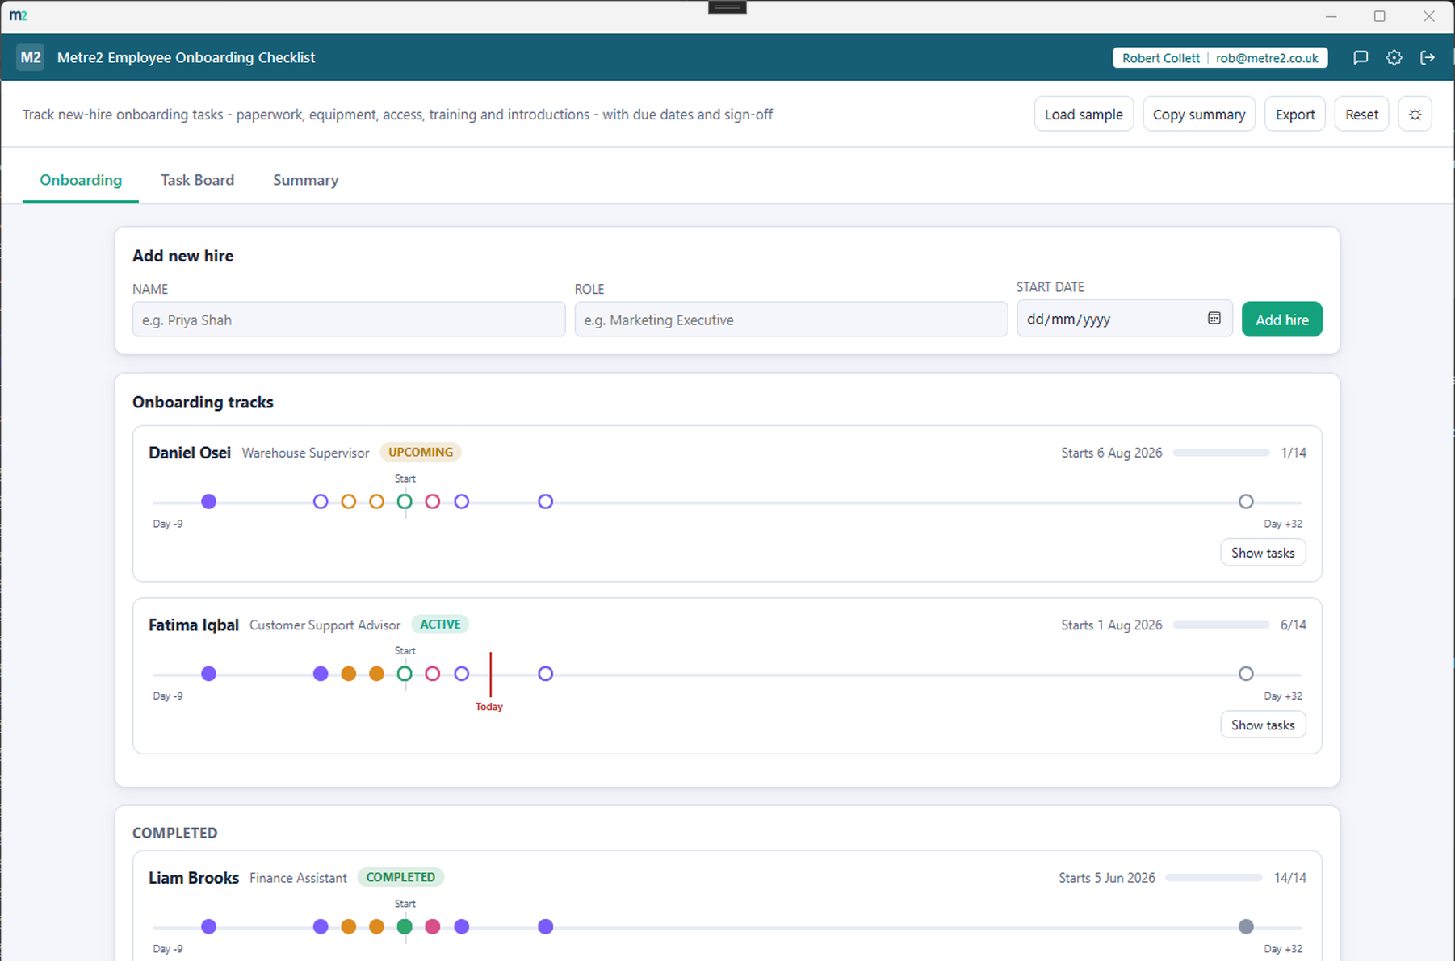Click the rob@metre2.co.uk email
Viewport: 1455px width, 961px height.
(1267, 58)
